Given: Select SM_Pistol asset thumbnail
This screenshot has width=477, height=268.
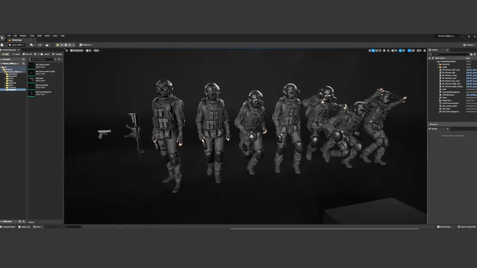Looking at the screenshot, I should [31, 79].
